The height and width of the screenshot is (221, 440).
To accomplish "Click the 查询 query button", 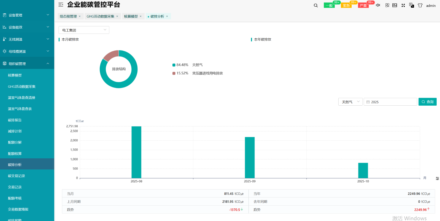I will click(427, 102).
